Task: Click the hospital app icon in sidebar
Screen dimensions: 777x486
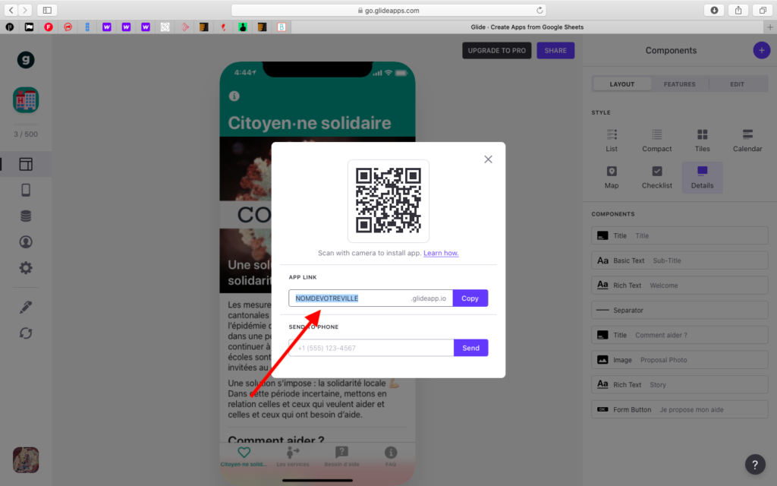Action: (26, 99)
